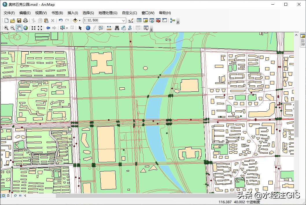Viewport: 306px width, 205px height.
Task: Open the 目录 catalog side tab
Action: [303, 41]
